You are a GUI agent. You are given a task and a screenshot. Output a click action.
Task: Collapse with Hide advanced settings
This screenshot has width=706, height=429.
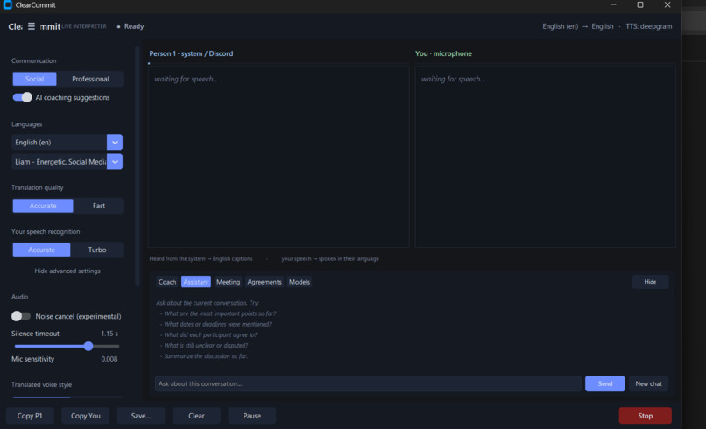click(x=67, y=271)
